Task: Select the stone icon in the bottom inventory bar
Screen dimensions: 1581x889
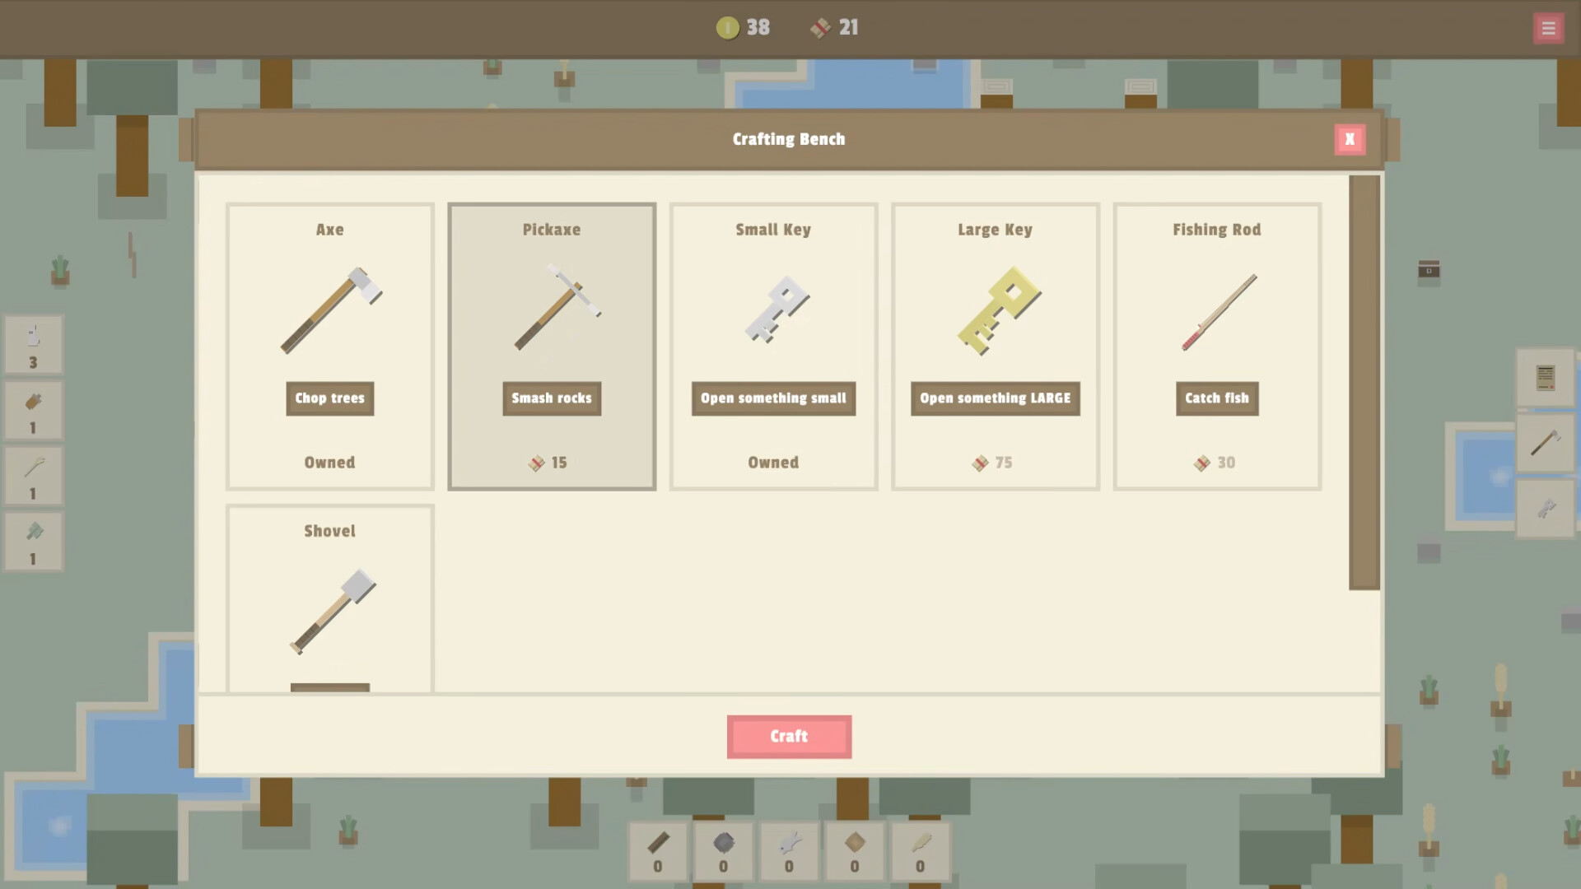Action: pyautogui.click(x=723, y=851)
